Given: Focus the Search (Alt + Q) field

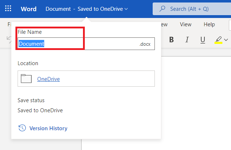Looking at the screenshot, I should pos(192,9).
